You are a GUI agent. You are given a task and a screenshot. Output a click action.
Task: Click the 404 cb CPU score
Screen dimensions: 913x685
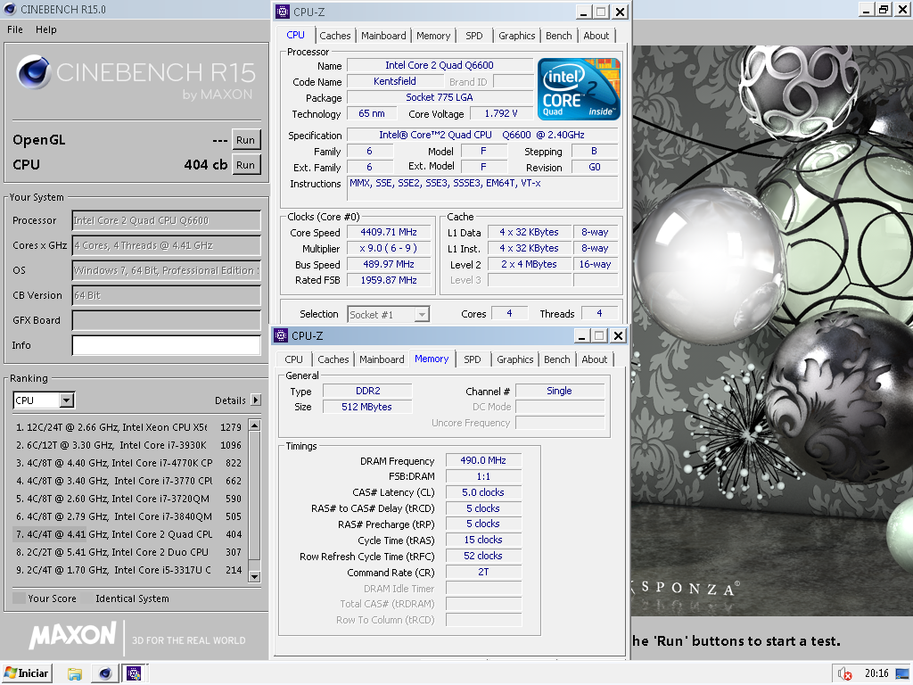(206, 165)
